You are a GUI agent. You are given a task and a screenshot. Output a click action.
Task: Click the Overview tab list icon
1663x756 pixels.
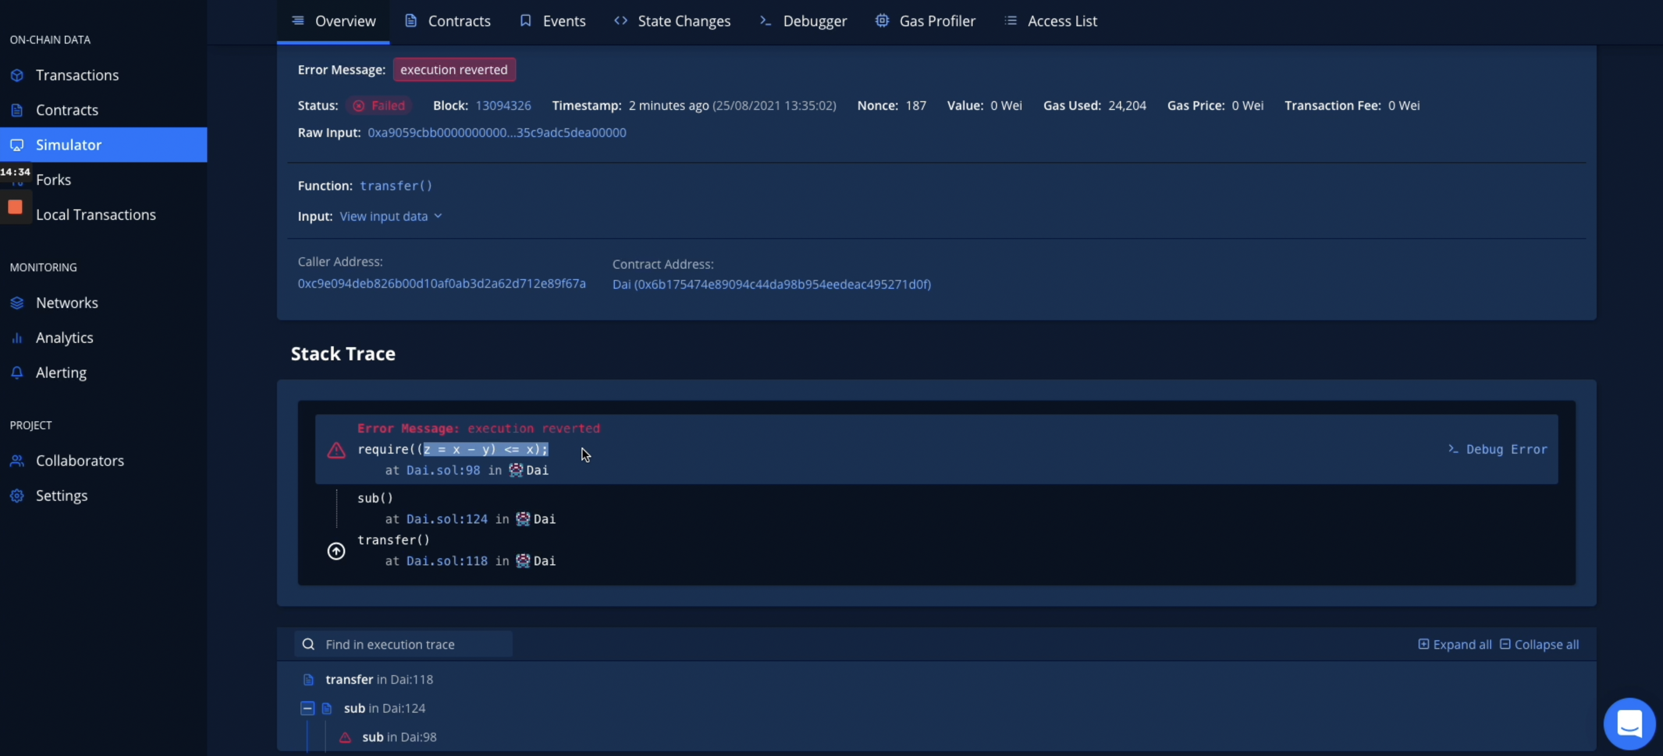(297, 20)
